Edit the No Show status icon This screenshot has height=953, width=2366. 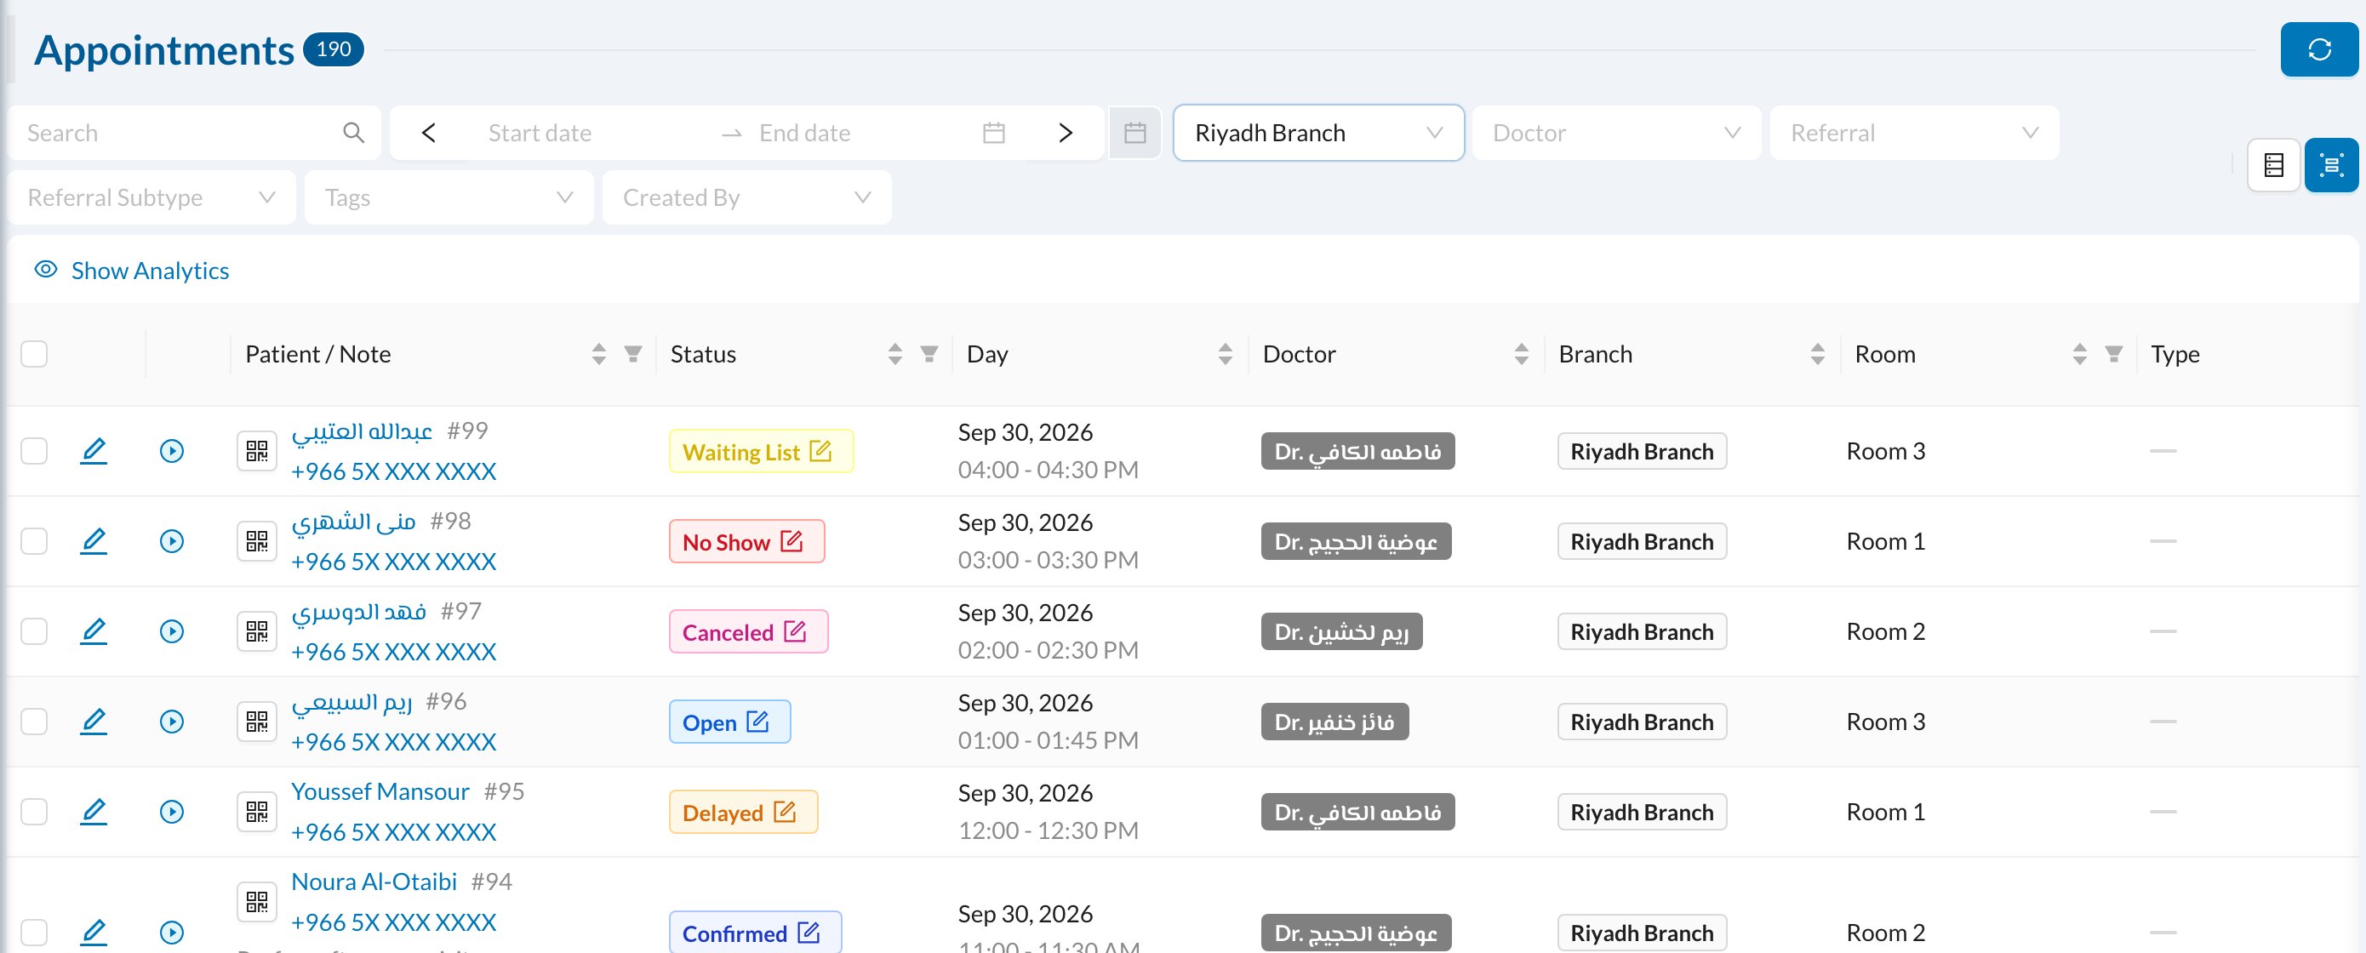[792, 541]
